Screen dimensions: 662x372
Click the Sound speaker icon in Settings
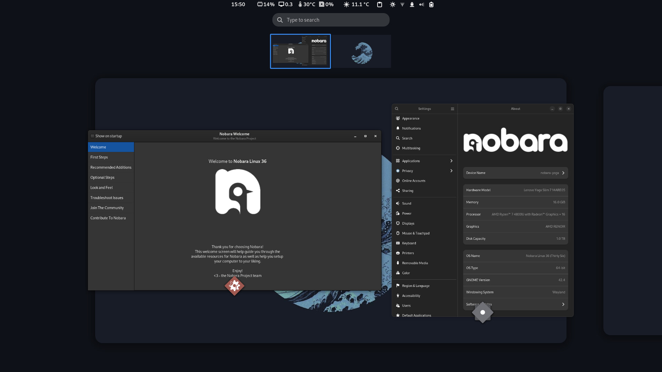[x=398, y=203]
